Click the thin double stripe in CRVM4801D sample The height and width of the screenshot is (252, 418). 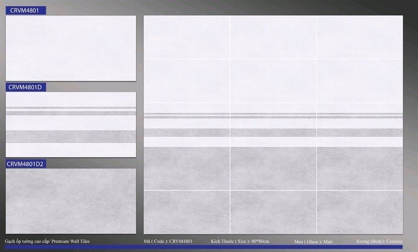pyautogui.click(x=71, y=111)
